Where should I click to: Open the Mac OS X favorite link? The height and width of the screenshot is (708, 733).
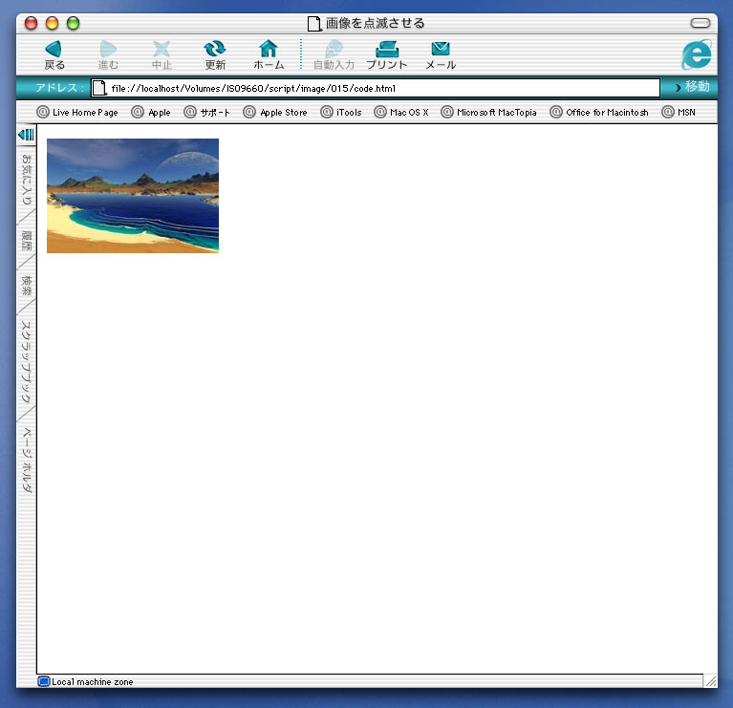coord(401,112)
